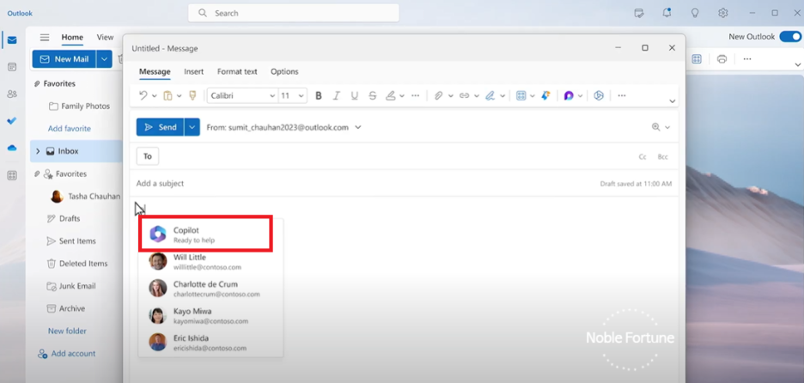Click the Add favorite link
The width and height of the screenshot is (804, 383).
[x=70, y=129]
